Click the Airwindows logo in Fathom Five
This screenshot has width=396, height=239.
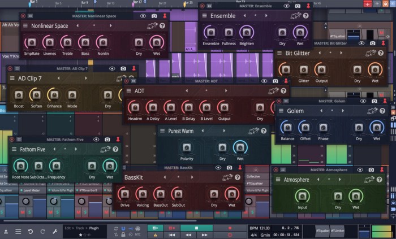[105, 149]
